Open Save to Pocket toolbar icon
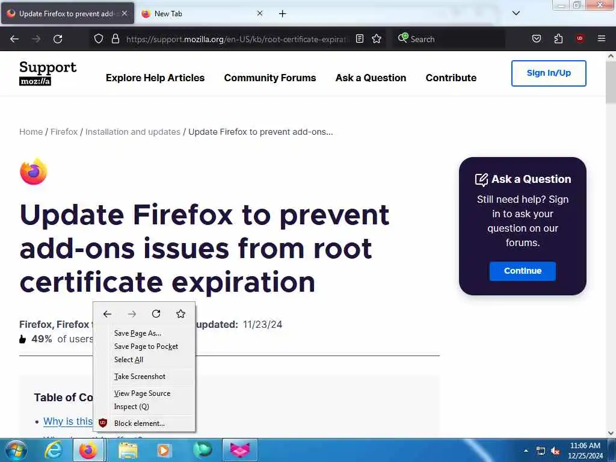616x462 pixels. (x=536, y=38)
